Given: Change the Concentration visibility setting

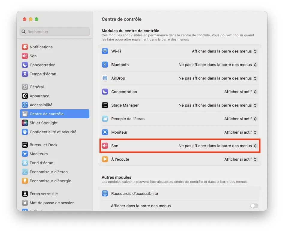Looking at the screenshot, I should 241,92.
